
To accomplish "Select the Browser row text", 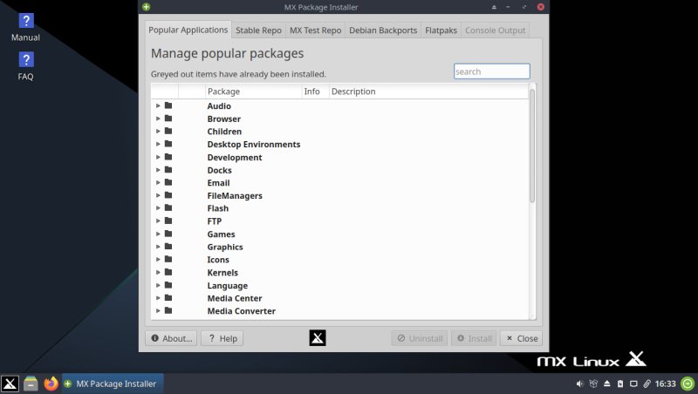I will tap(224, 119).
